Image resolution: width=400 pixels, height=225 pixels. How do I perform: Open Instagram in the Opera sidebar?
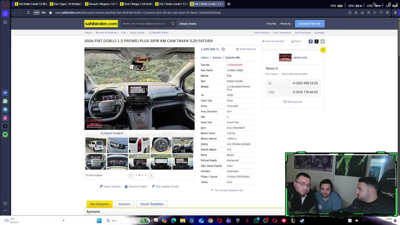pos(5,118)
